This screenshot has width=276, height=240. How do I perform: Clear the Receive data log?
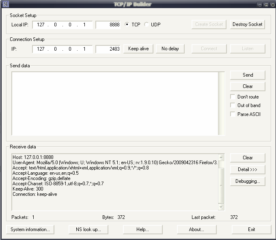tap(248, 158)
